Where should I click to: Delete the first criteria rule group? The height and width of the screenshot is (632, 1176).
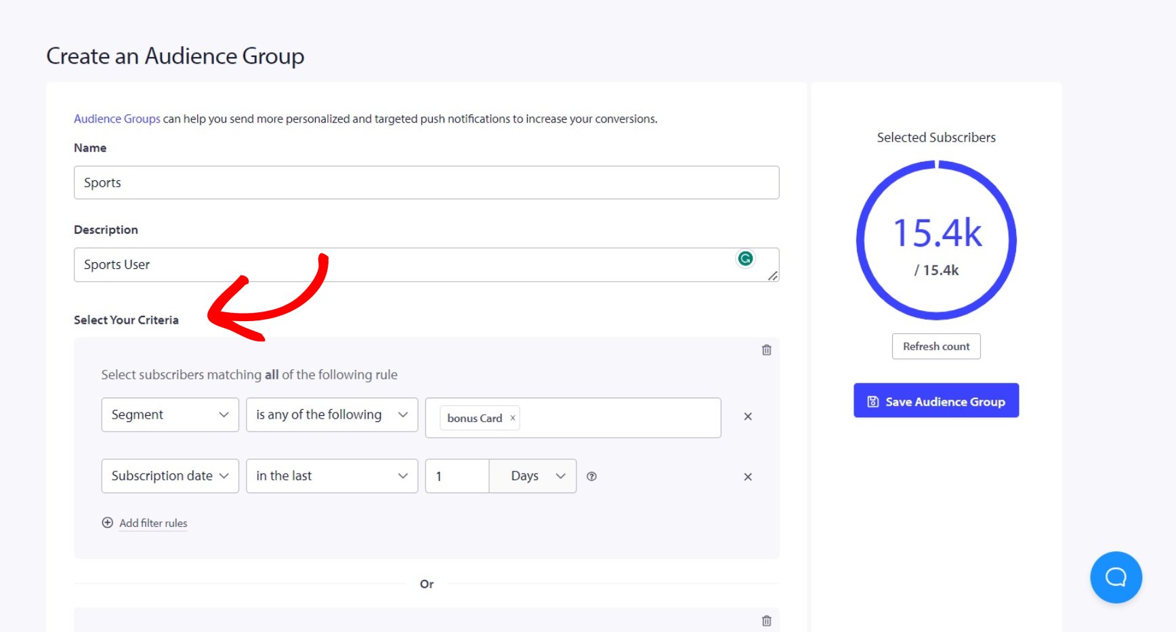click(x=766, y=350)
